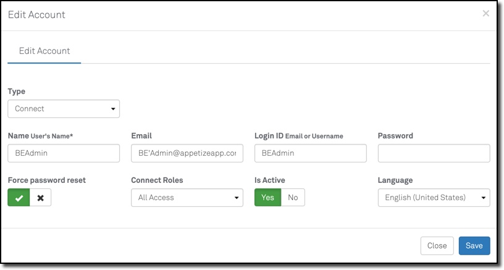Screen dimensions: 504x270
Task: Click the empty Password field
Action: pyautogui.click(x=433, y=153)
